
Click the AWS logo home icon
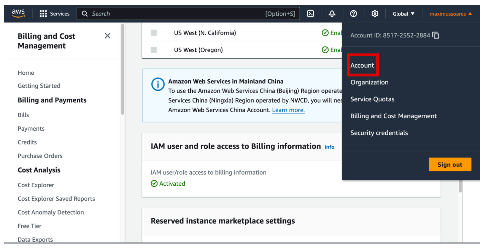(x=18, y=13)
